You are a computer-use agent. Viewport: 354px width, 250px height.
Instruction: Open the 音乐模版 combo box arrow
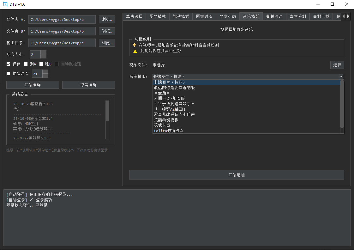(x=341, y=76)
